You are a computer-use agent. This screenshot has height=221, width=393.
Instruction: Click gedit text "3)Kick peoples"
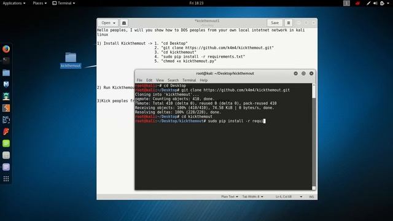pos(116,101)
